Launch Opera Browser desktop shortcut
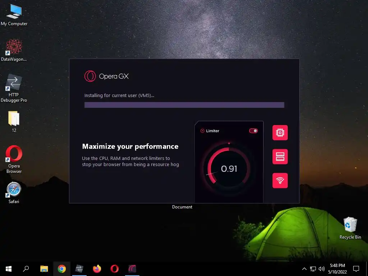Screen dimensions: 368x276 [x=14, y=159]
